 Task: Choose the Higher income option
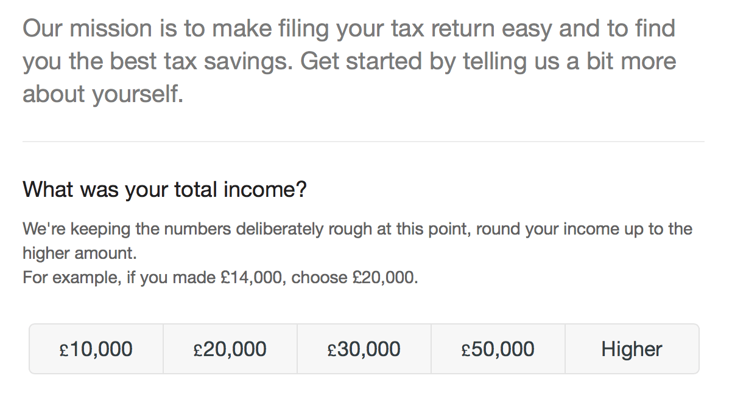632,349
